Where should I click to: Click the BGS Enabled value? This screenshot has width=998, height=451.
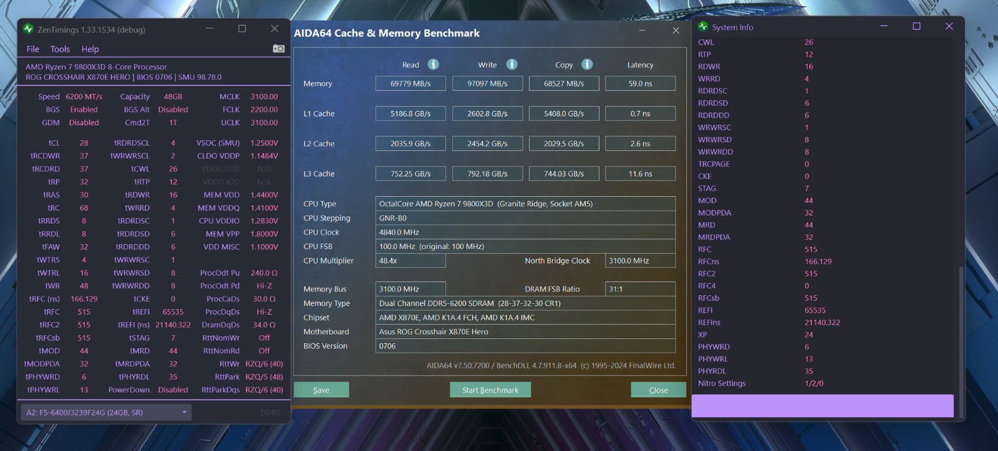pos(84,110)
